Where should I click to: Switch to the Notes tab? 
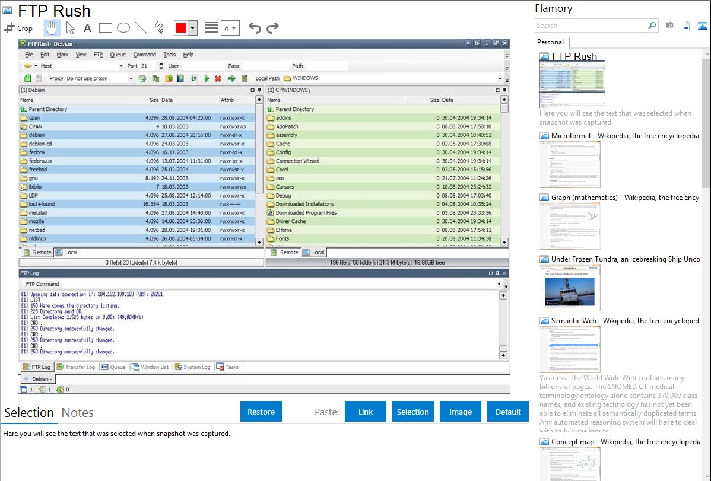click(78, 413)
